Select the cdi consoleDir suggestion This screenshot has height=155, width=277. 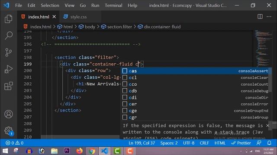point(195,97)
